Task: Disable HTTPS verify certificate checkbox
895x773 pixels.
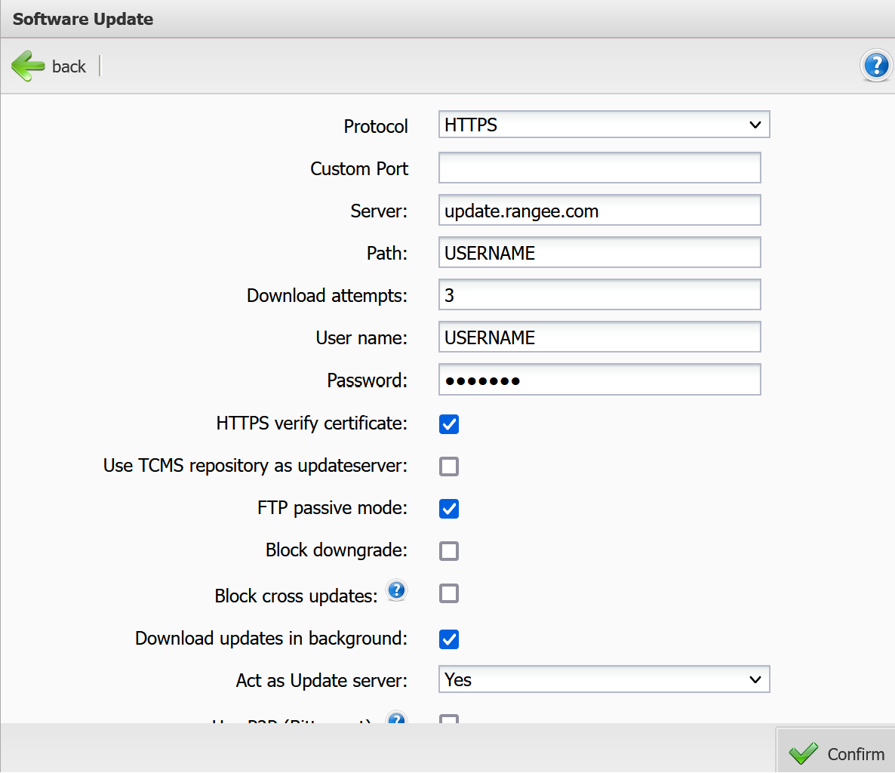Action: 449,424
